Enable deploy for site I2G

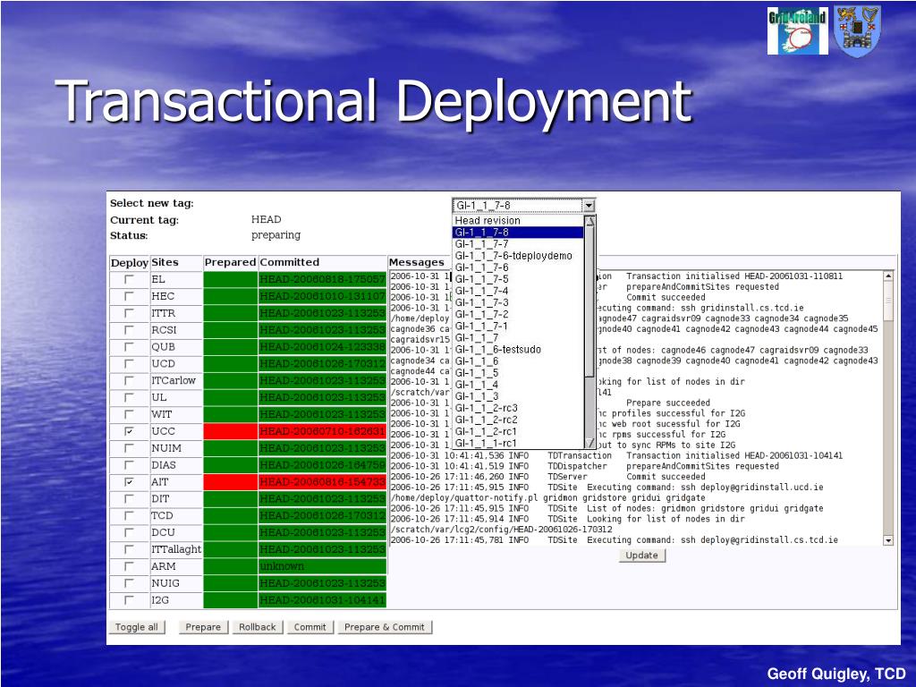[129, 600]
